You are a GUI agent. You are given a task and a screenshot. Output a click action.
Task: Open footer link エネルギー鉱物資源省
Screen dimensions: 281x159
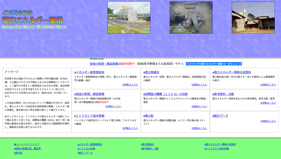(90, 144)
